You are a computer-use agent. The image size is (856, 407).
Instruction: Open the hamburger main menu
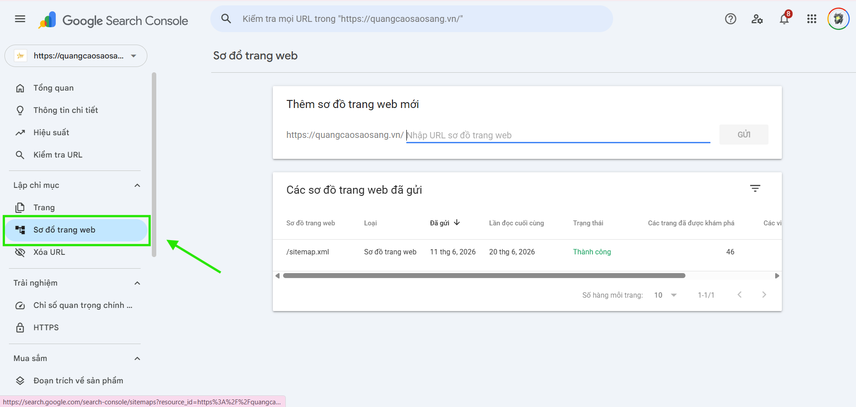(x=20, y=19)
